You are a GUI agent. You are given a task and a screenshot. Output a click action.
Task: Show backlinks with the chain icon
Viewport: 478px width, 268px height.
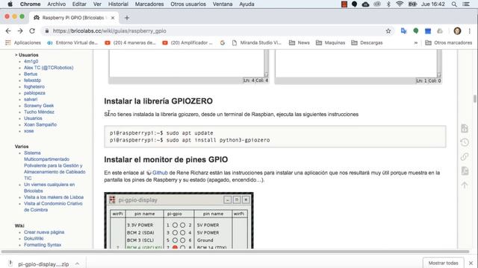(465, 156)
